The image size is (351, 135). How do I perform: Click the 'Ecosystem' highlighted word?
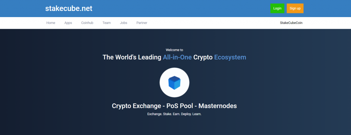pos(230,57)
